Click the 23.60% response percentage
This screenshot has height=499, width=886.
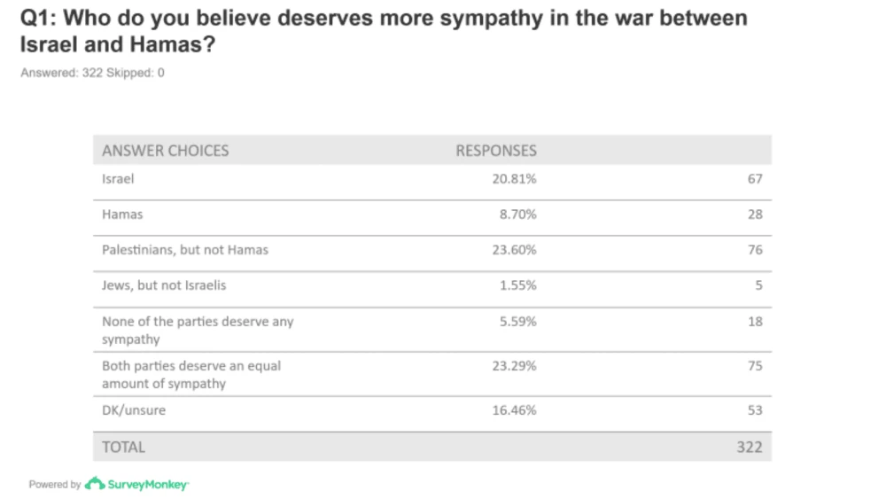[514, 250]
